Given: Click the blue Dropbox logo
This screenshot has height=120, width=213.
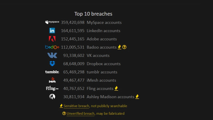Looking at the screenshot, I should coord(52,63).
